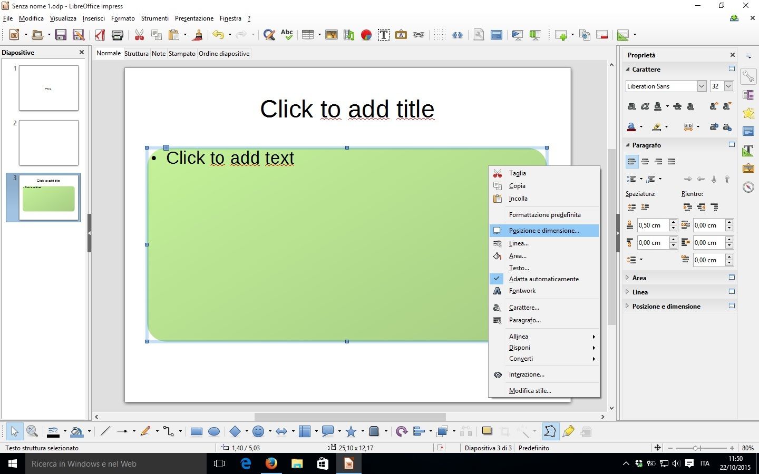The image size is (759, 474).
Task: Select the ellipse tool in the drawing toolbar
Action: point(214,431)
